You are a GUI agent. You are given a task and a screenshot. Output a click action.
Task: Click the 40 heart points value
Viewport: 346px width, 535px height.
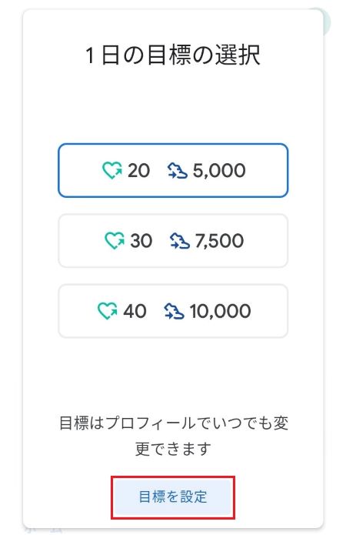[135, 312]
